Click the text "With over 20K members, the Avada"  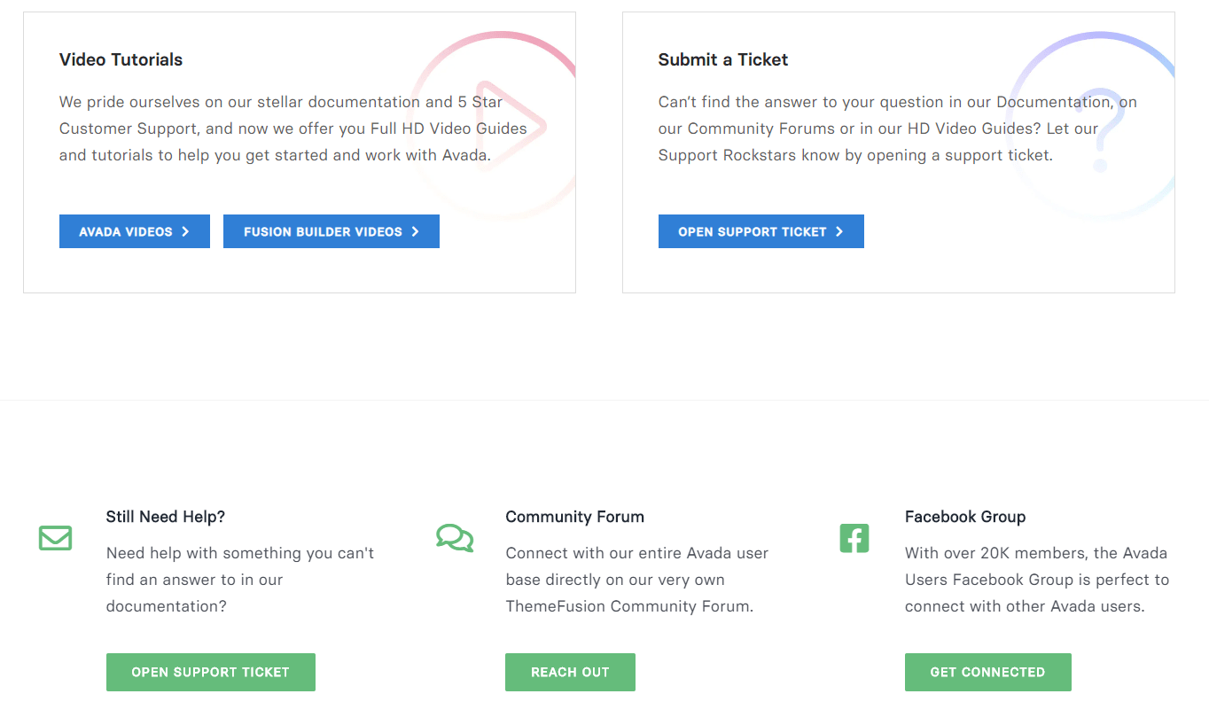pos(1036,553)
